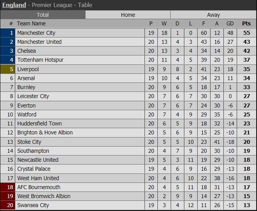Image resolution: width=257 pixels, height=211 pixels.
Task: Click position badge number 1
Action: coord(8,33)
